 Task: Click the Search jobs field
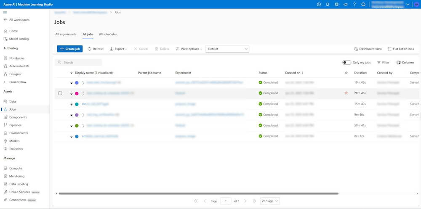tap(78, 62)
